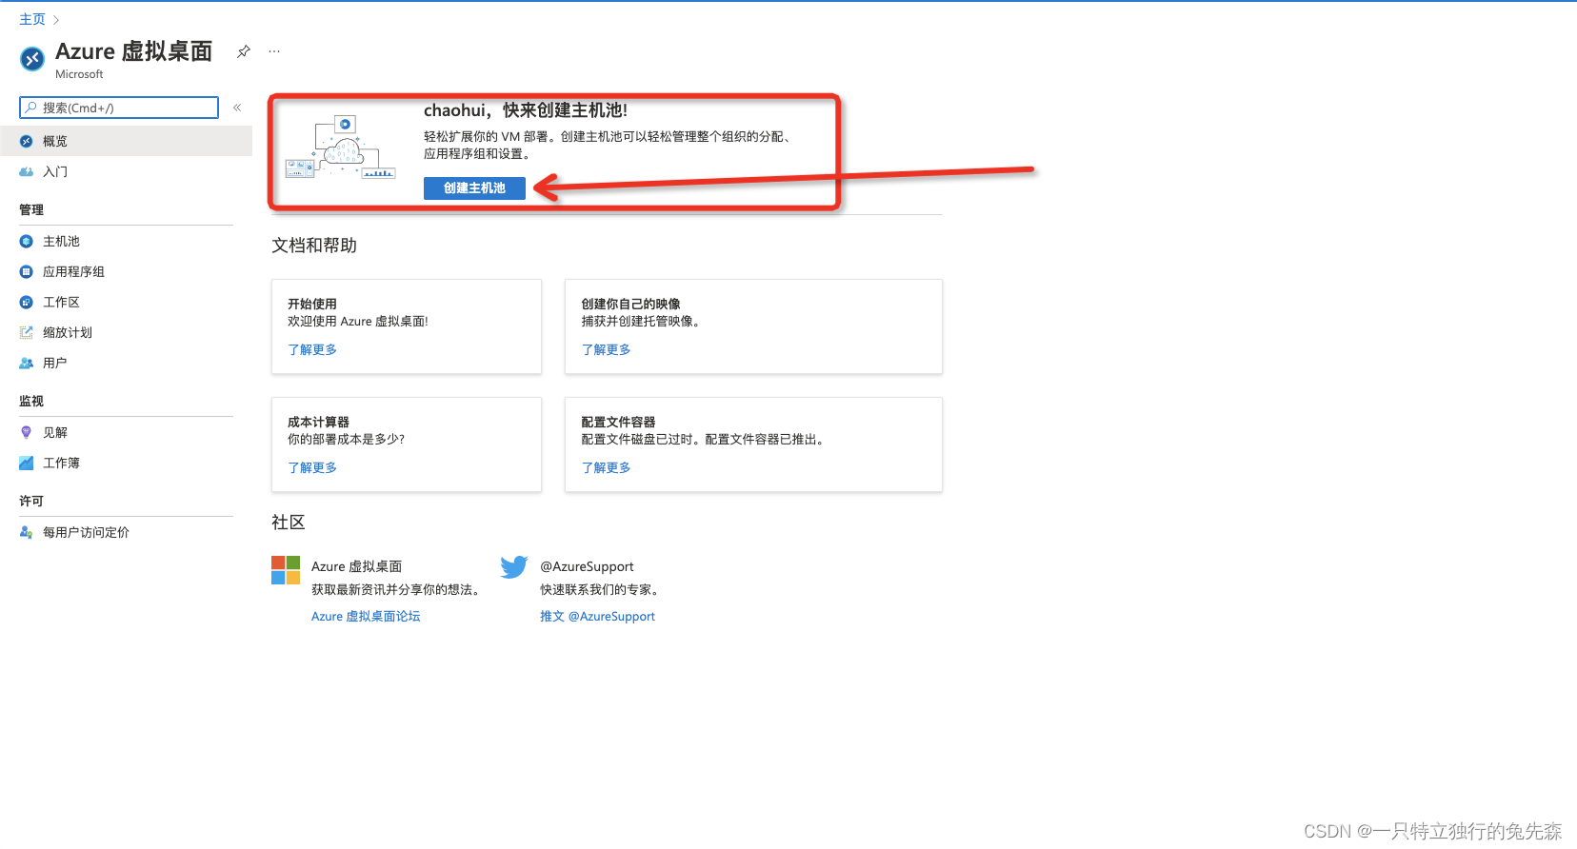Click the Azure Virtual Desktop logo icon

32,59
